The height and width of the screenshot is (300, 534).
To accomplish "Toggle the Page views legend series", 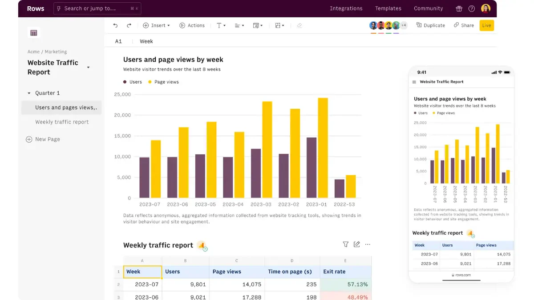I will click(x=163, y=82).
